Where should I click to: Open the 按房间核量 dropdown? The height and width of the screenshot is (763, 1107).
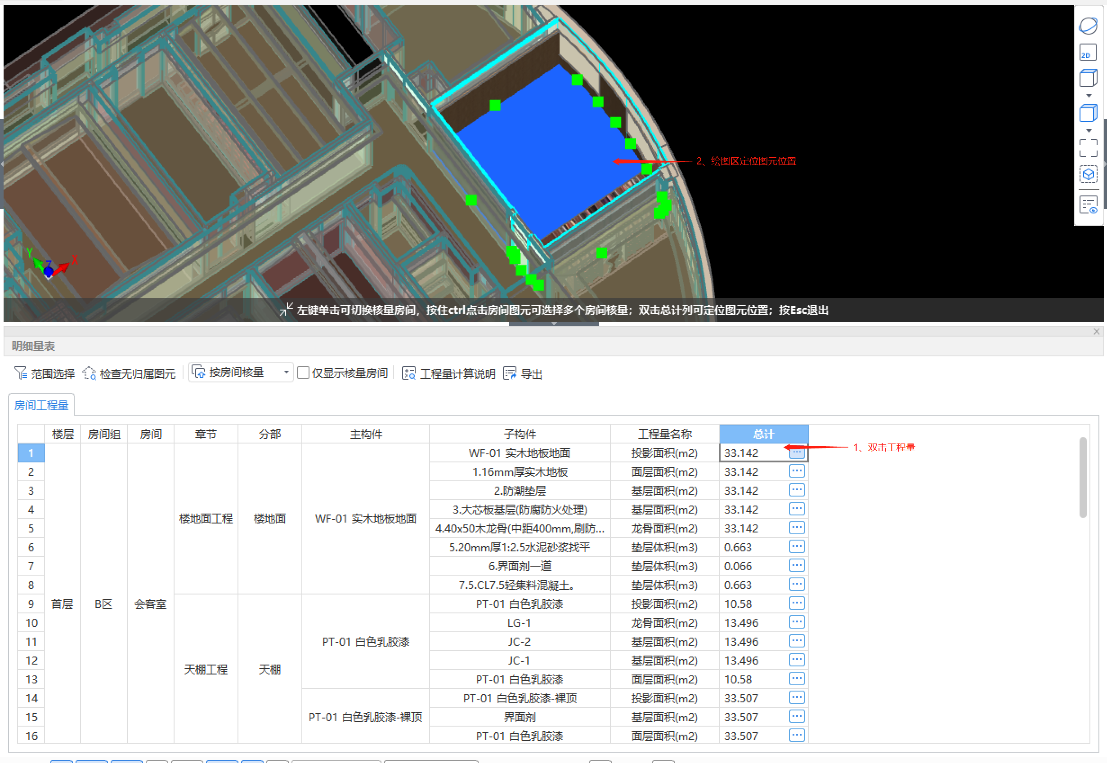coord(241,373)
